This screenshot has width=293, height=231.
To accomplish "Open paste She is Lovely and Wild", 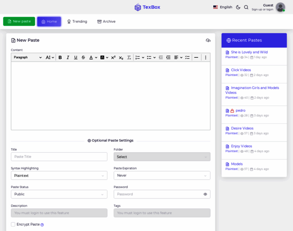I will tap(249, 52).
